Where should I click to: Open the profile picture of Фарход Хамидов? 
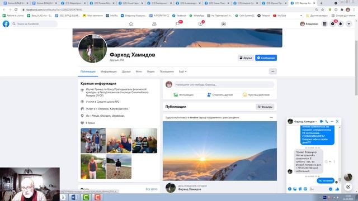point(92,49)
